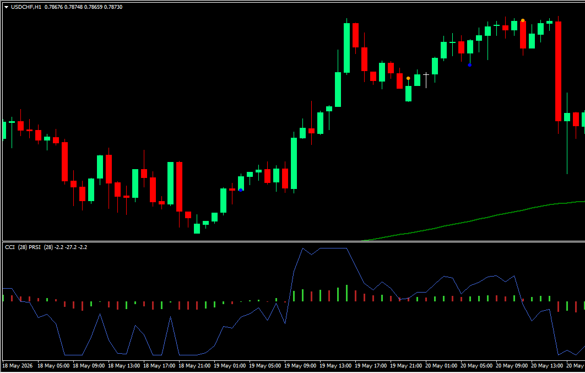Click the 19 May 17:00 time label
This screenshot has height=373, width=585.
(370, 366)
